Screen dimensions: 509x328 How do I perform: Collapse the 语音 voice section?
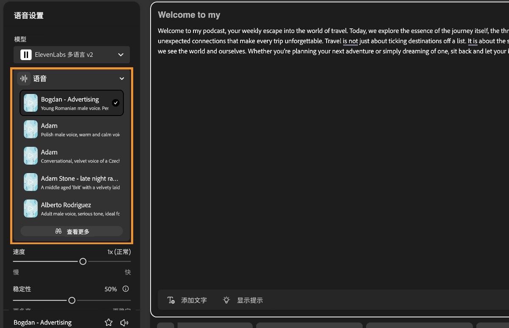(x=122, y=78)
